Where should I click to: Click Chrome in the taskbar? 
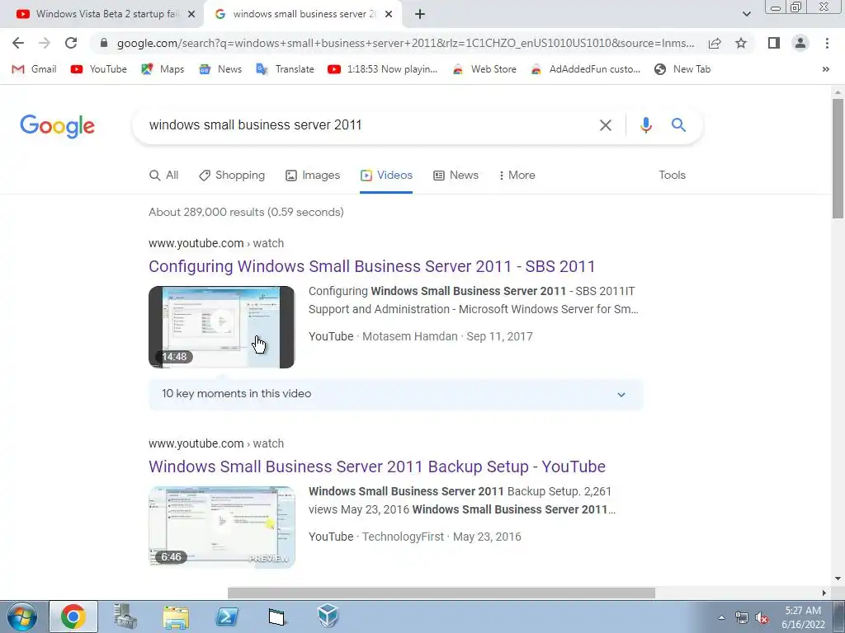(x=73, y=617)
